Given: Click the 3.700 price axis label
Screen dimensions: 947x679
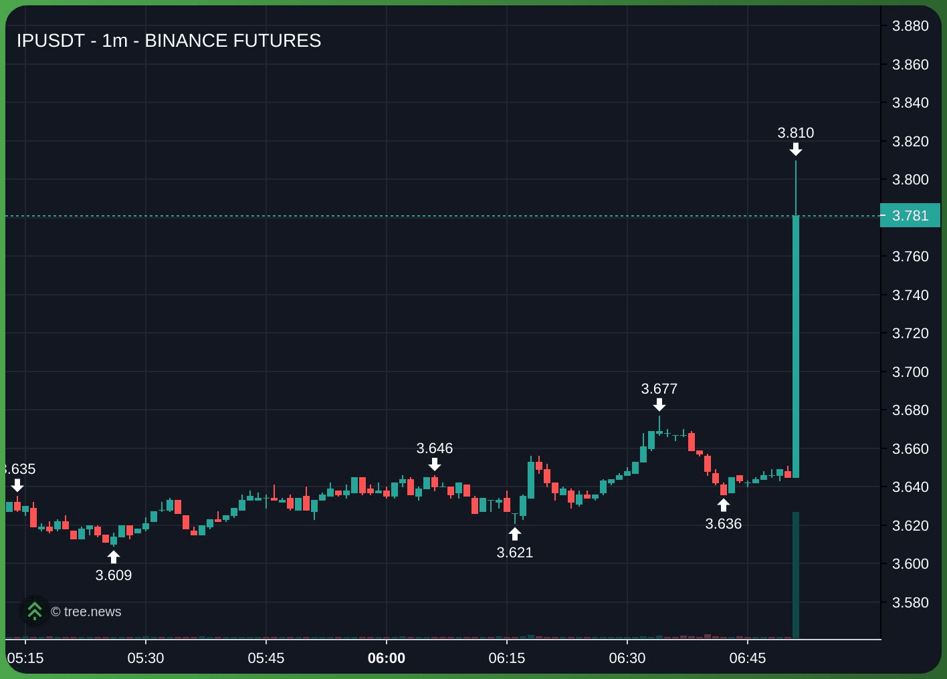Looking at the screenshot, I should tap(910, 372).
